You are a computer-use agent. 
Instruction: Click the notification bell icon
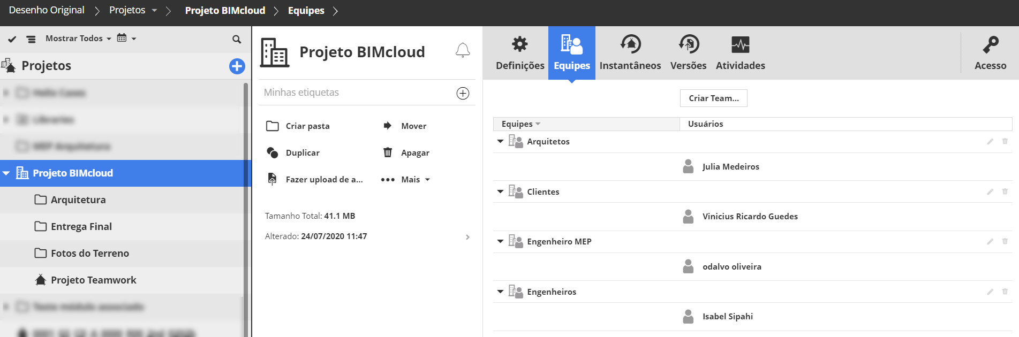pyautogui.click(x=463, y=50)
